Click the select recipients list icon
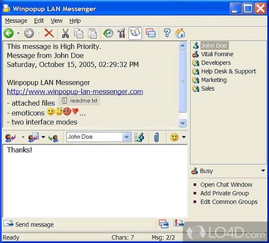Screen dimensions: 269x243 click(139, 137)
